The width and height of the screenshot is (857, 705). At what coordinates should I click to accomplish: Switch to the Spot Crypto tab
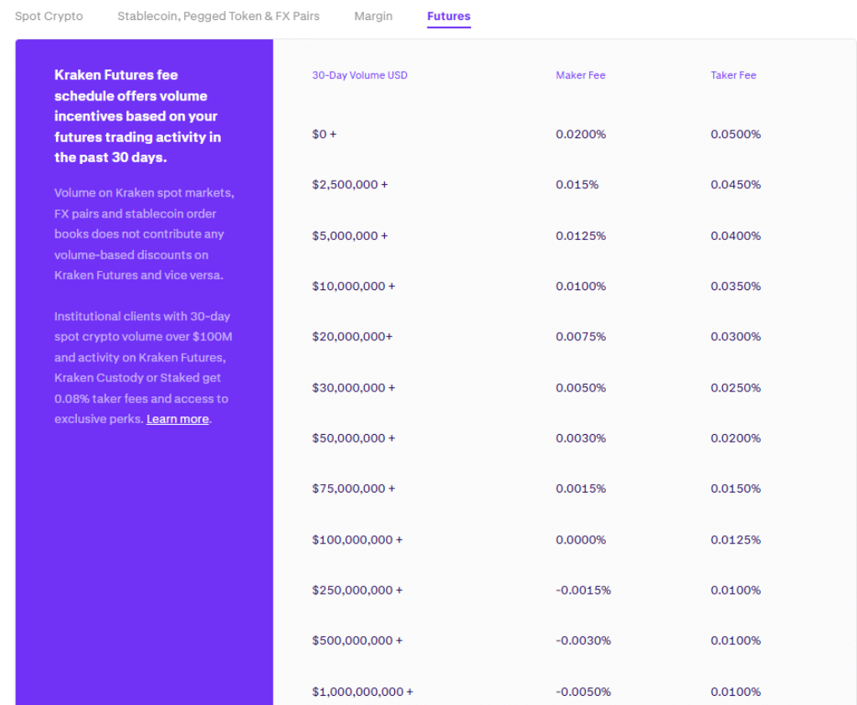[x=49, y=16]
